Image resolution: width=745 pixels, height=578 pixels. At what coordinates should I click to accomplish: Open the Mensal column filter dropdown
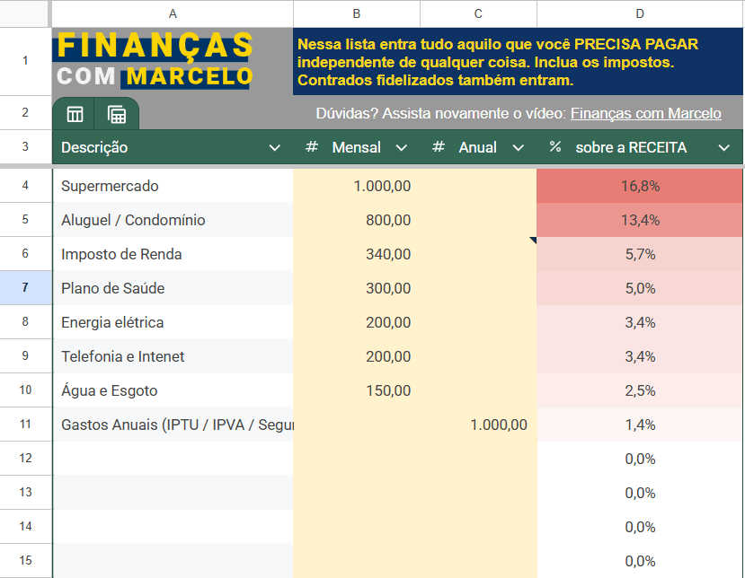[x=402, y=146]
